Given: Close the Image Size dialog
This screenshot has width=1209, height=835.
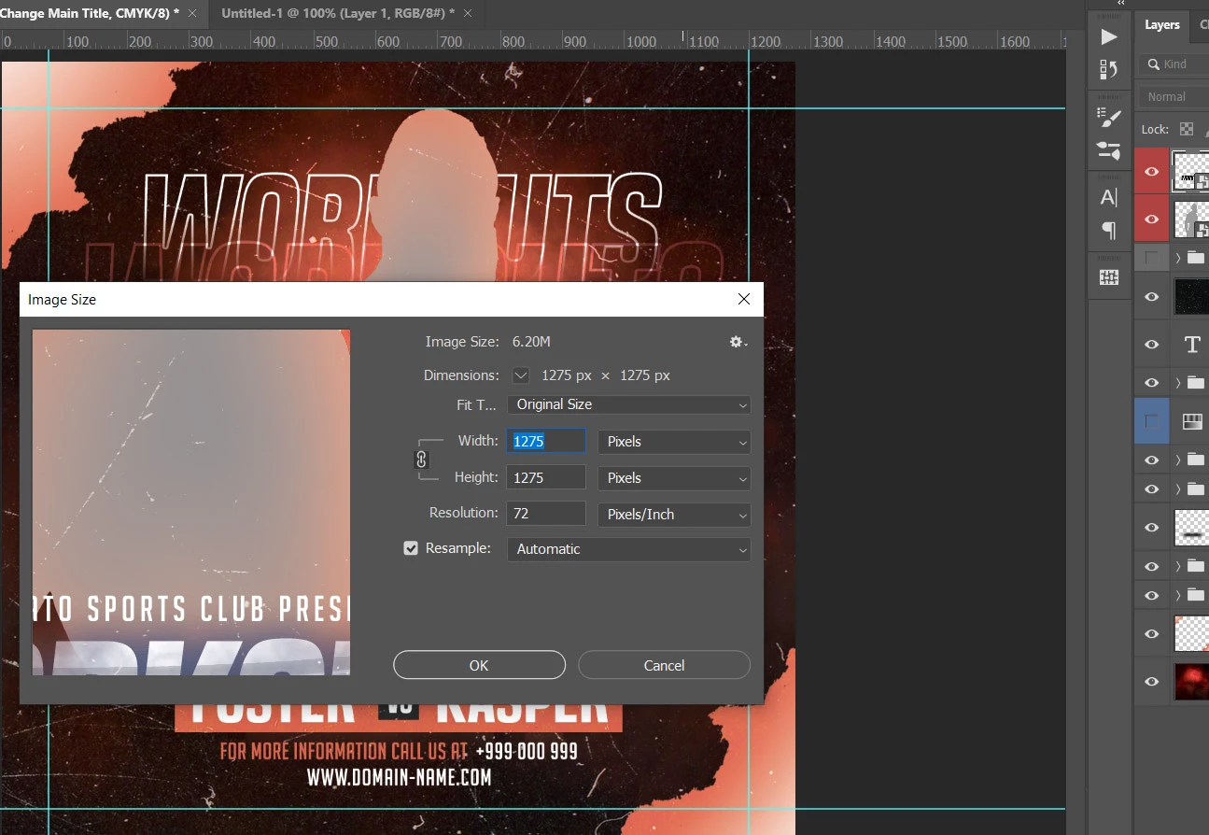Looking at the screenshot, I should [x=744, y=299].
